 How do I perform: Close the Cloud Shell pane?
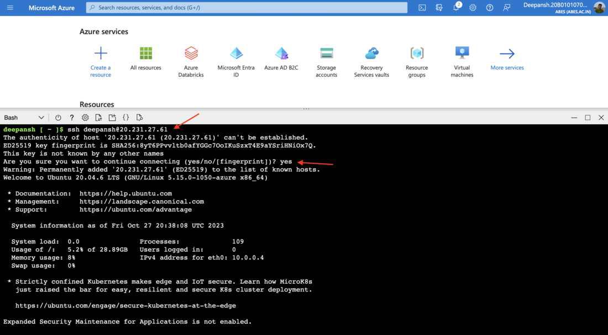[x=601, y=118]
